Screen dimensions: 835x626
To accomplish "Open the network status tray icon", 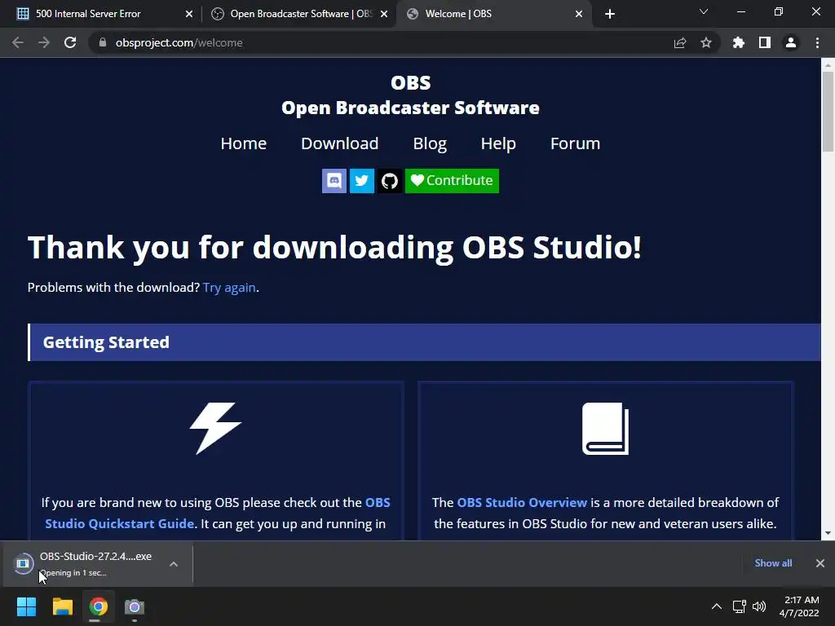I will pyautogui.click(x=739, y=606).
